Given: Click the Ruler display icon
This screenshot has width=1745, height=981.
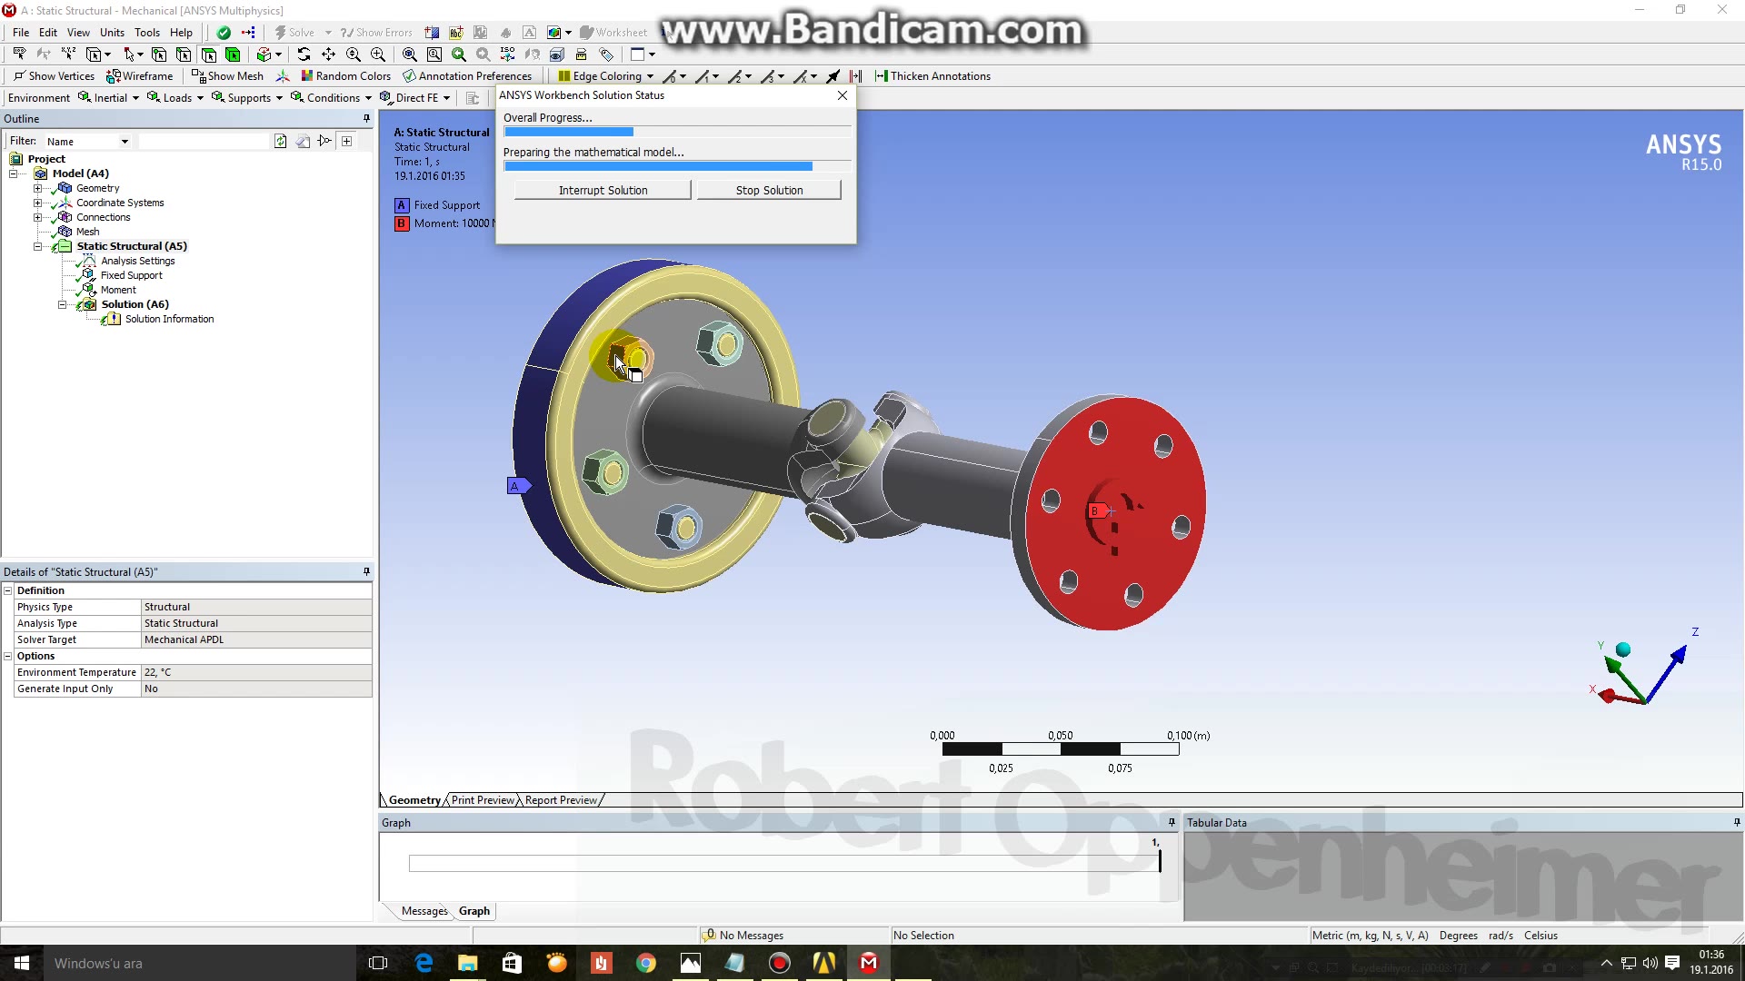Looking at the screenshot, I should tap(582, 54).
